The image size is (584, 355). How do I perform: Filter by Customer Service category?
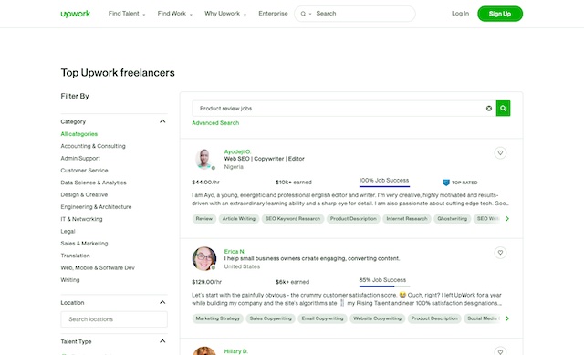click(84, 171)
